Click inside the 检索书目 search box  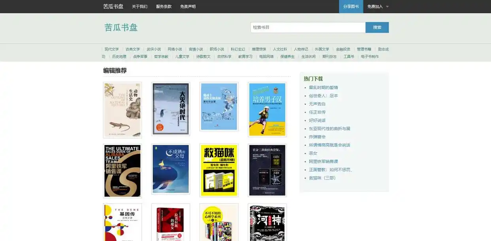308,27
